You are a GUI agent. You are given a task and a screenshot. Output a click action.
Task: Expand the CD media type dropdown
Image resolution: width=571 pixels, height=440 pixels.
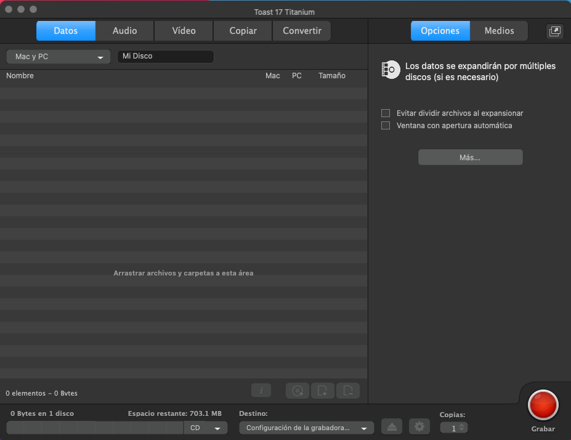(206, 428)
